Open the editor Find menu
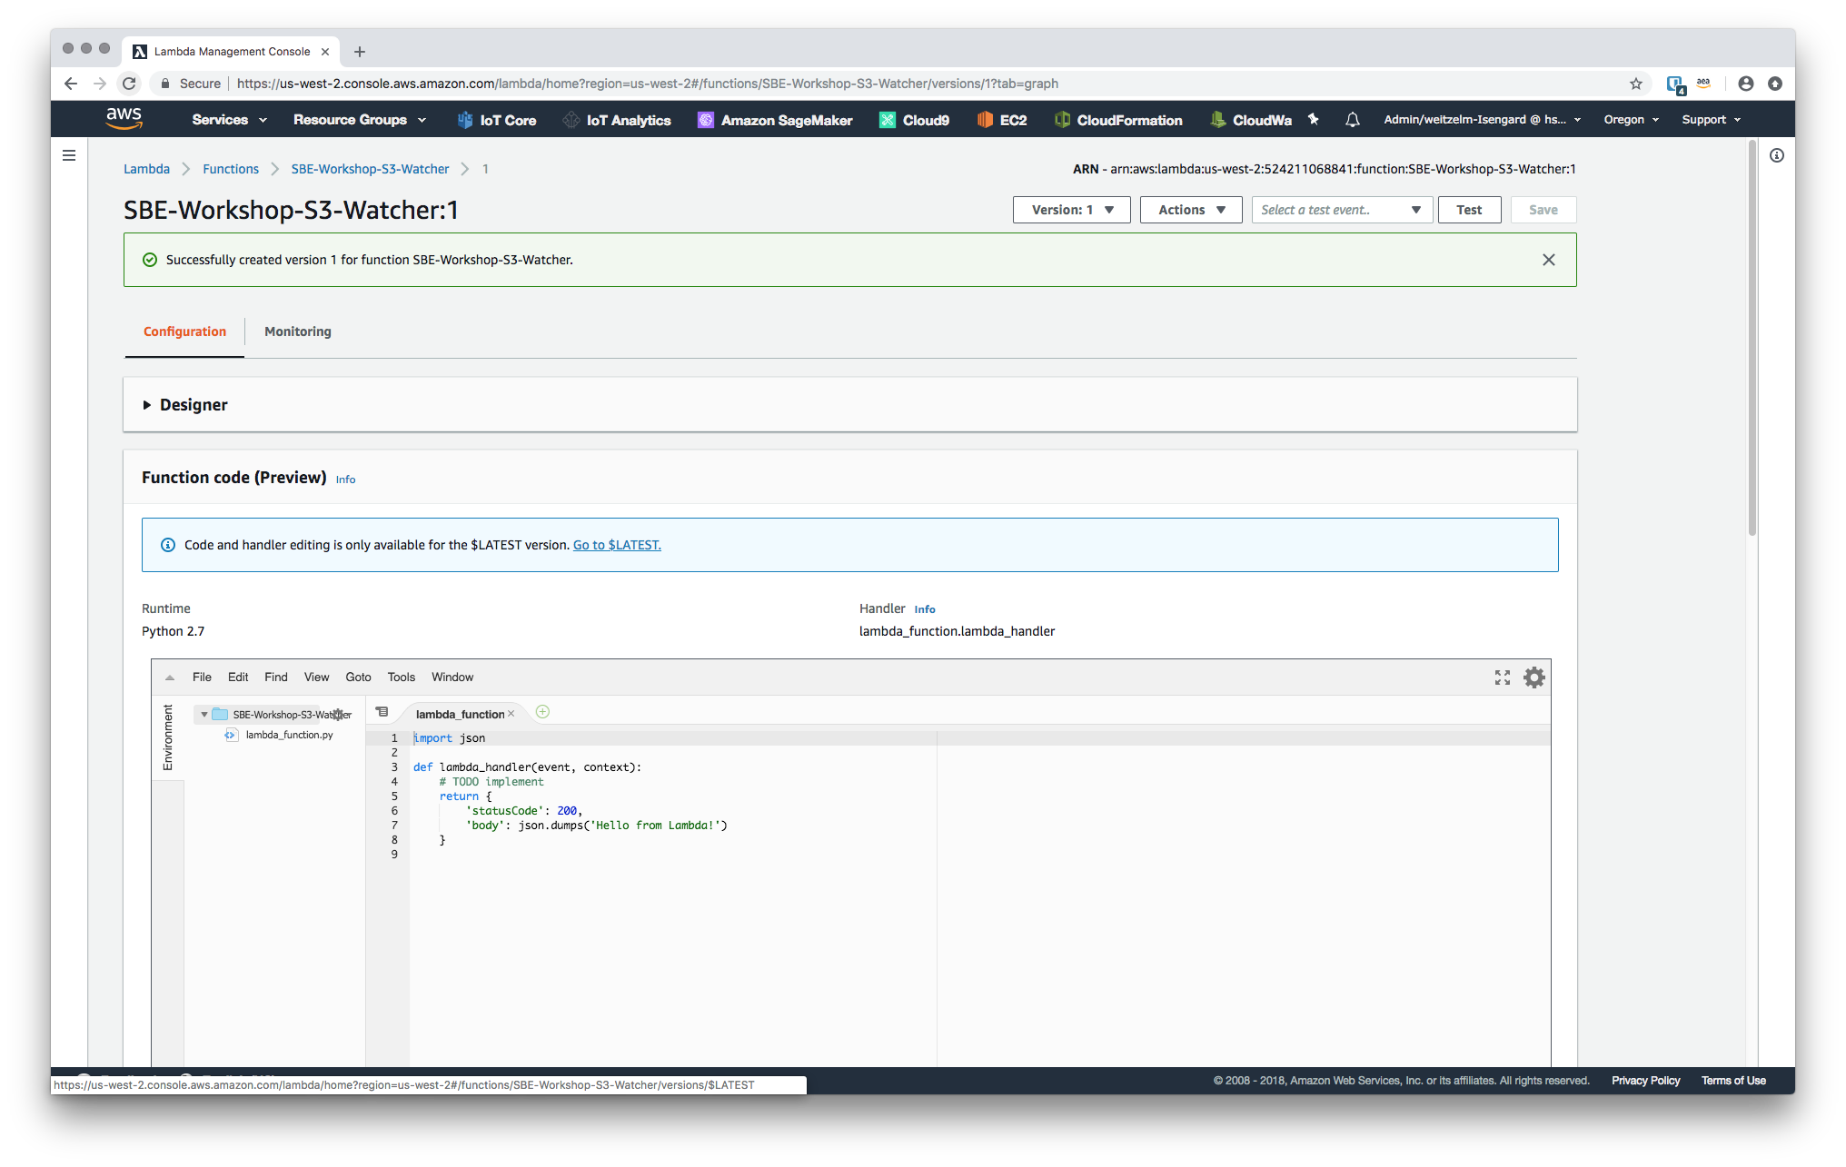The height and width of the screenshot is (1167, 1846). click(276, 677)
